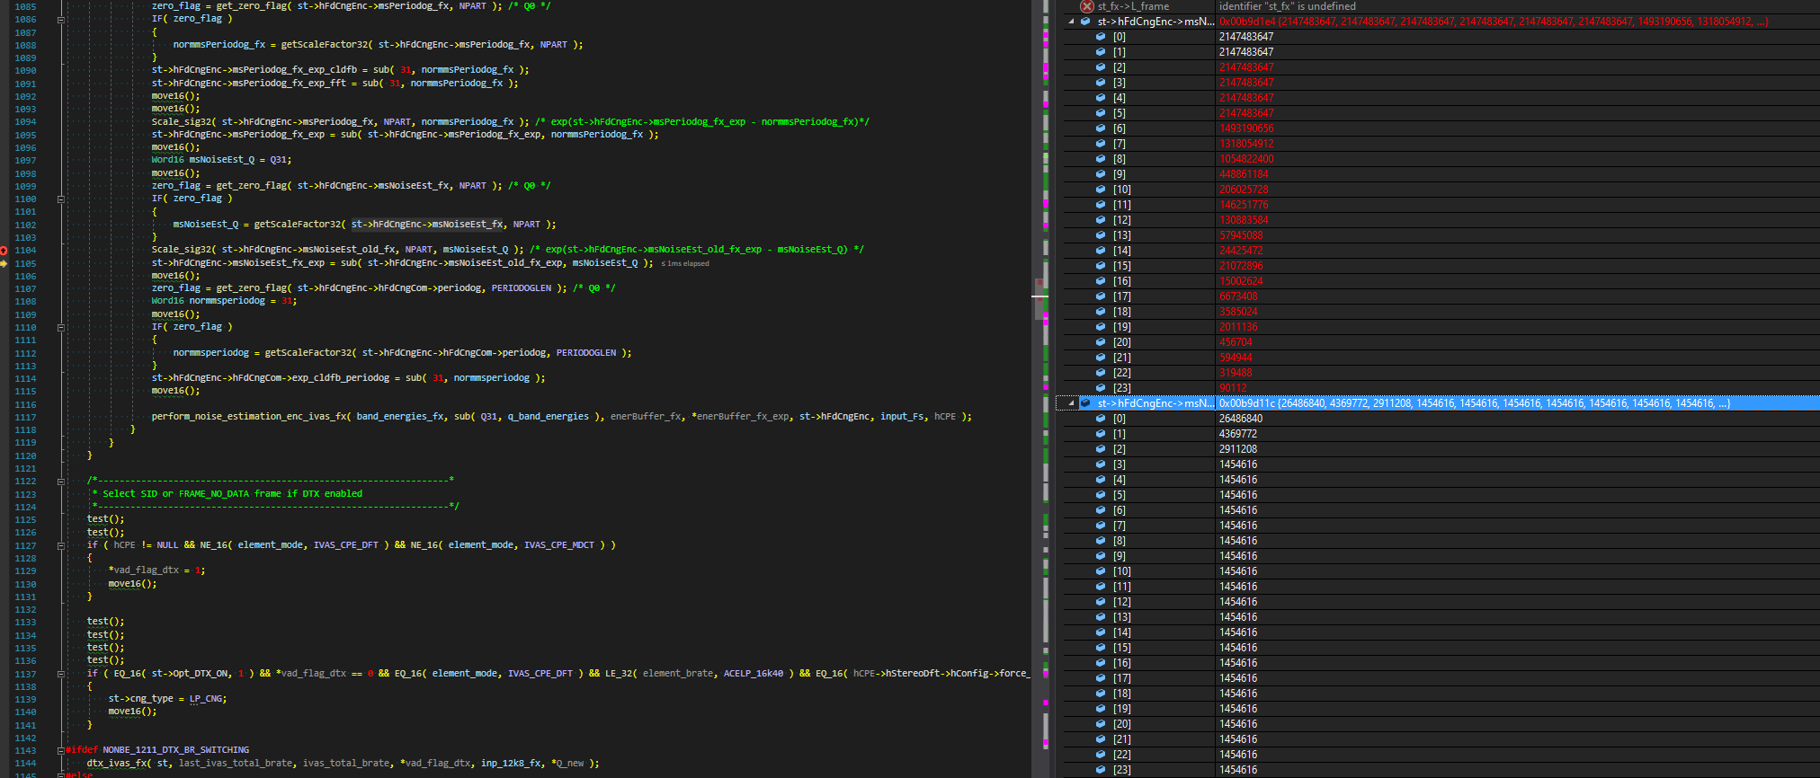1820x778 pixels.
Task: Click the red error icon beside st_fx->L_frame
Action: point(1086,6)
